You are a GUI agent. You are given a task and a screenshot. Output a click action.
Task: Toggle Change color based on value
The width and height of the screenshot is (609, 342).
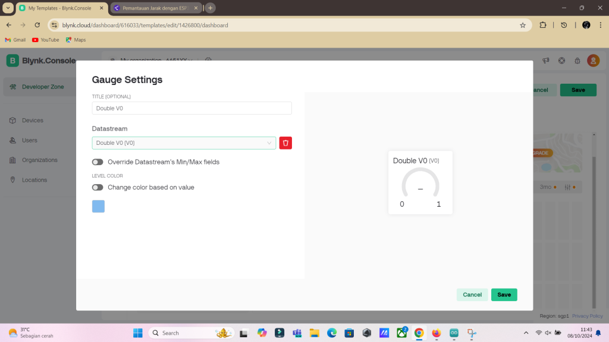tap(98, 188)
